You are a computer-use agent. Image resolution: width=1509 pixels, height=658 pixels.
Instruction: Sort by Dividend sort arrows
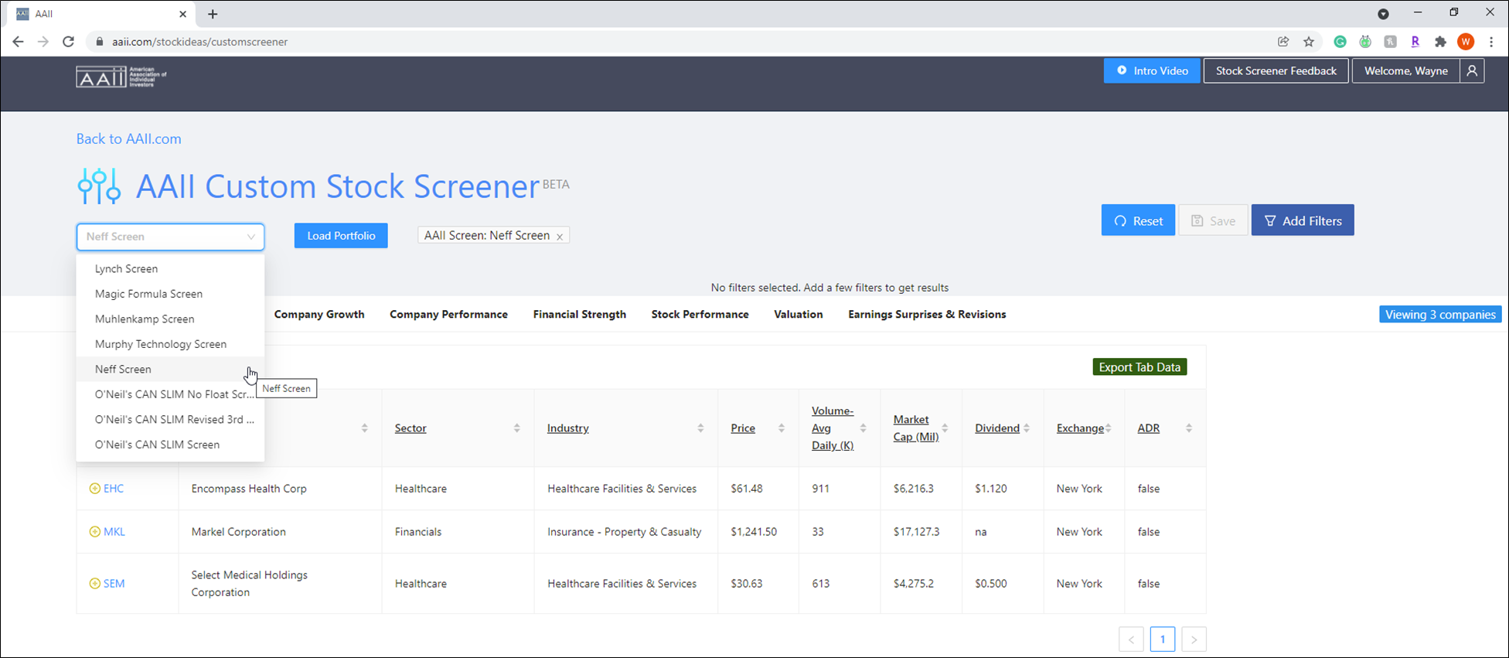(x=1027, y=428)
